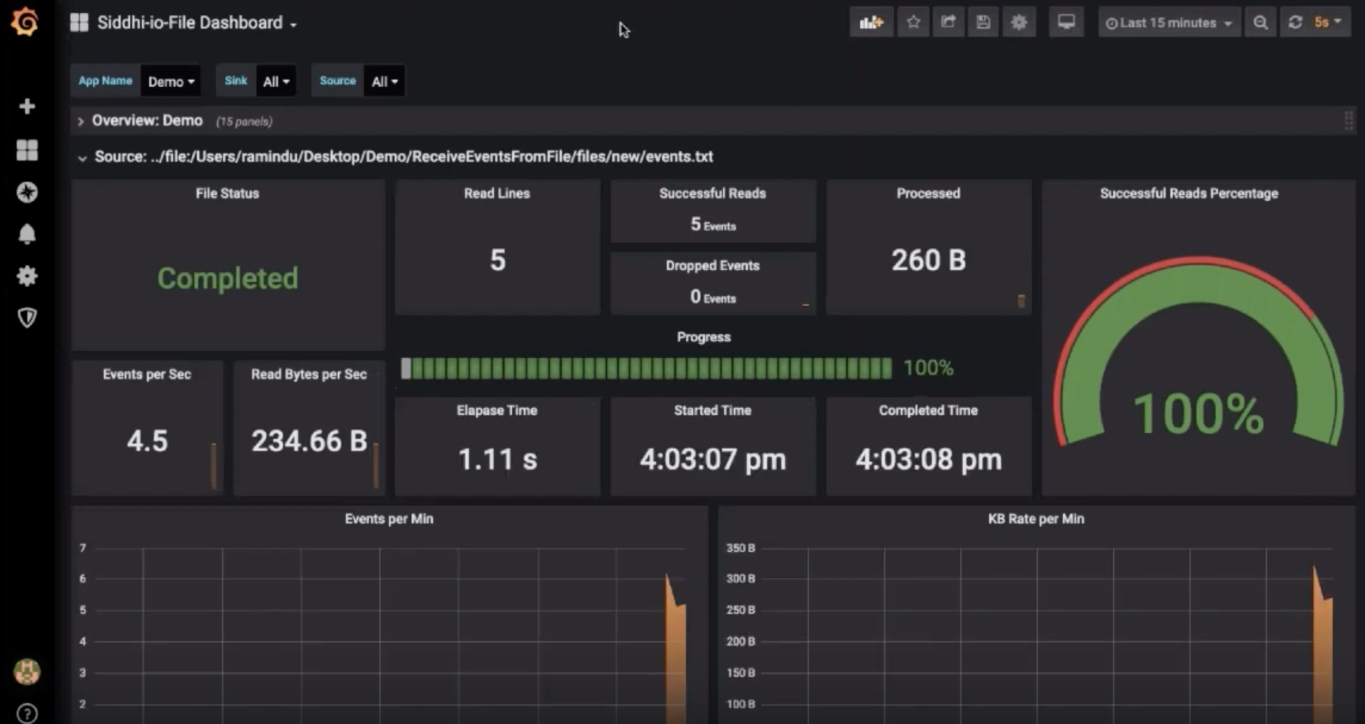Save the dashboard with disk icon
This screenshot has height=724, width=1365.
coord(983,23)
